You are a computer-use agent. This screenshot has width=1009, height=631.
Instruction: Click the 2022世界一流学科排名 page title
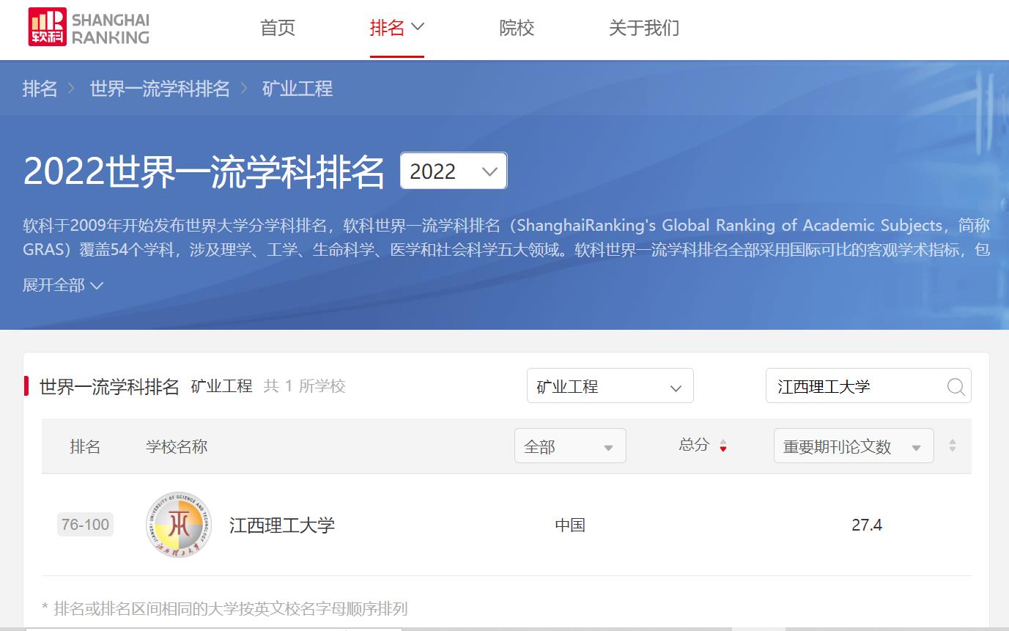click(204, 172)
